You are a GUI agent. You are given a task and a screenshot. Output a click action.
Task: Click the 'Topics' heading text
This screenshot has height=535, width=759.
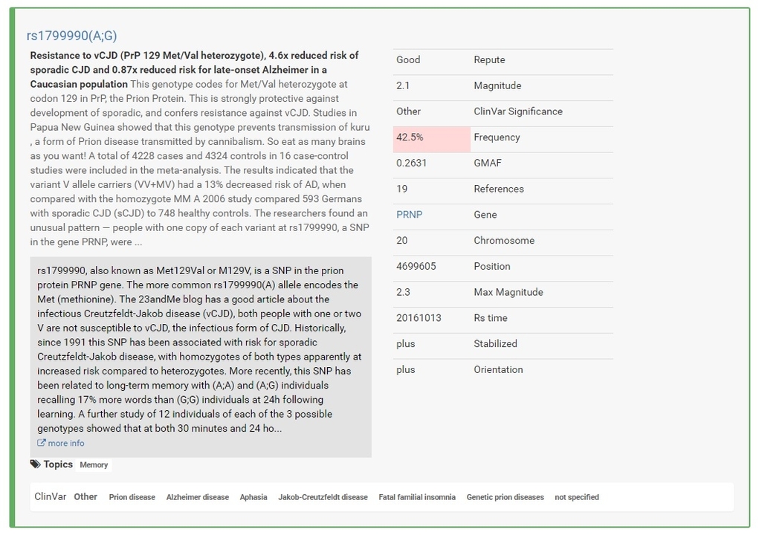[58, 464]
